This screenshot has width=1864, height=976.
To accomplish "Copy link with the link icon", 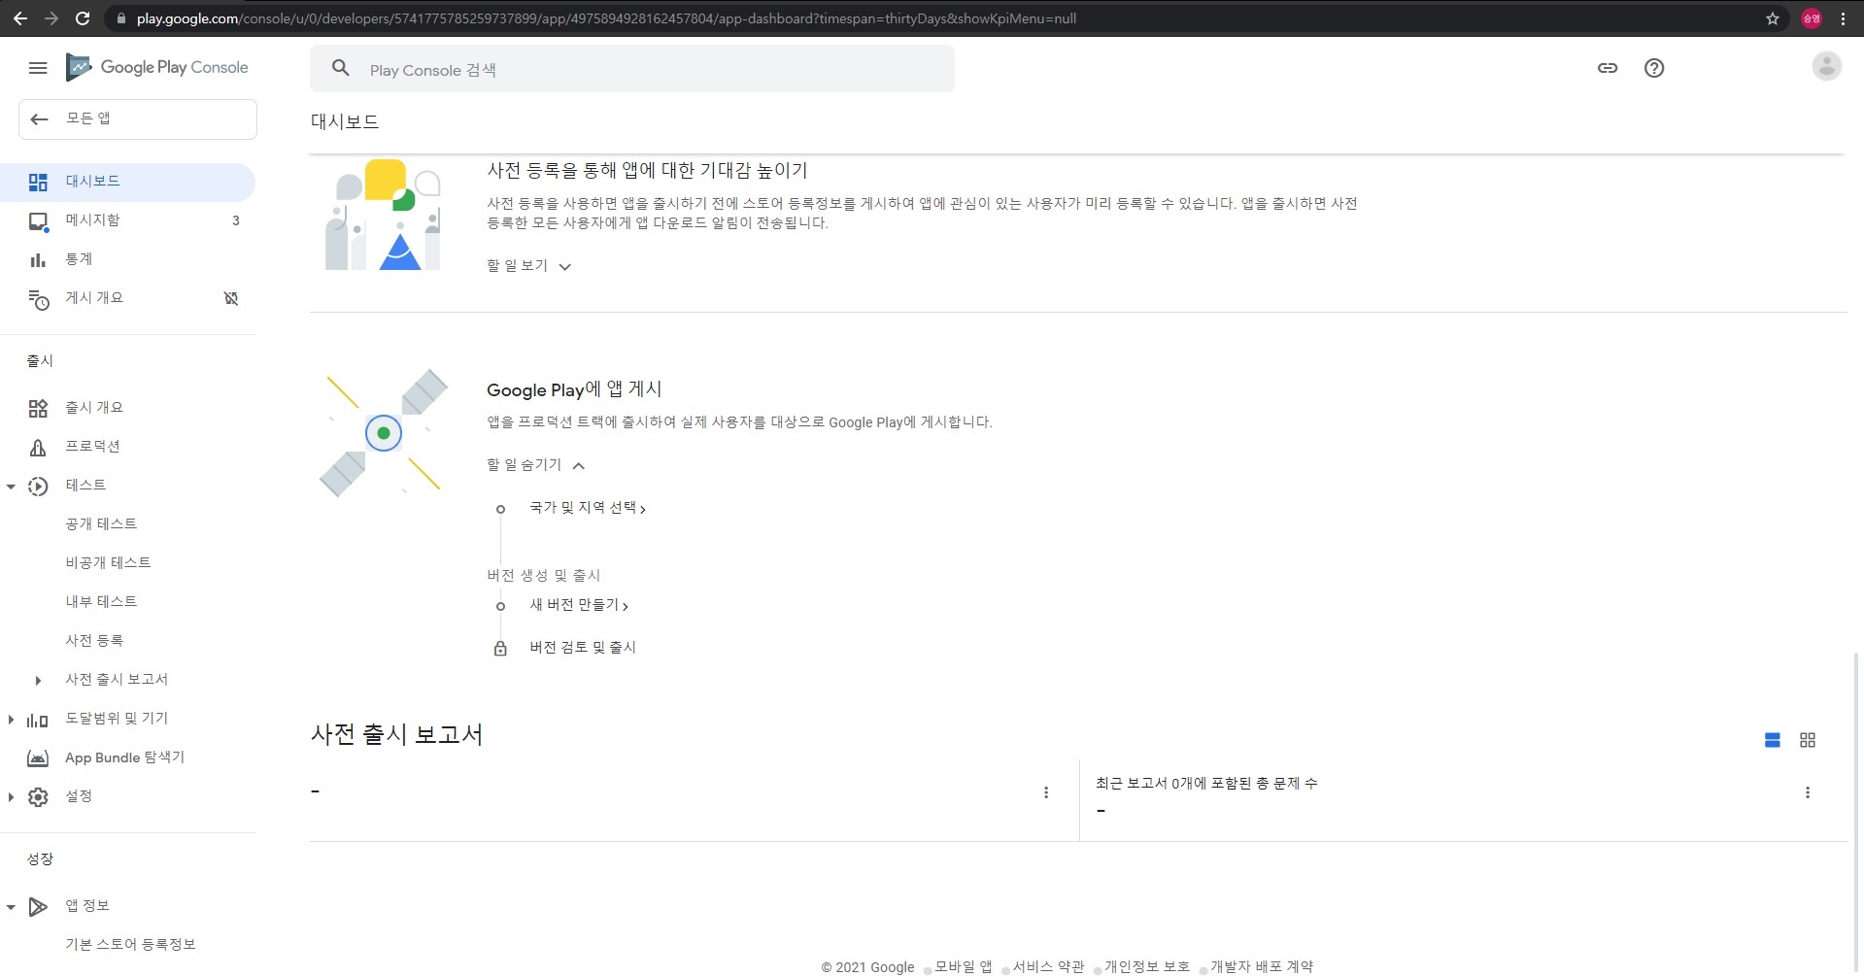I will (x=1608, y=68).
